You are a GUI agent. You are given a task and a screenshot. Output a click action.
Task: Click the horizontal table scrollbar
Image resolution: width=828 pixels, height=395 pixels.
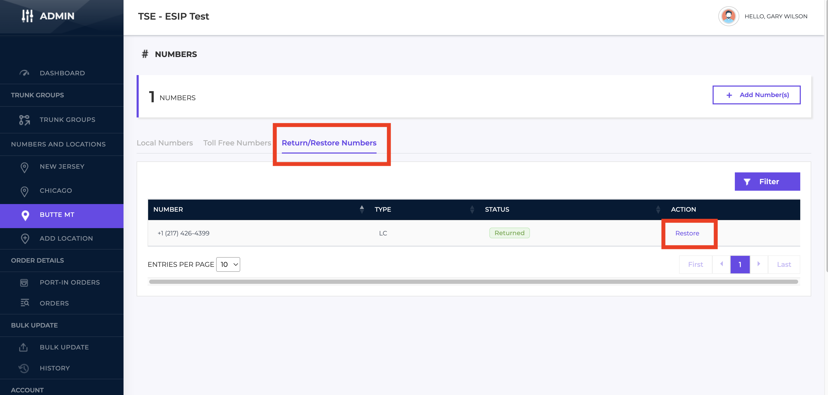pos(473,282)
